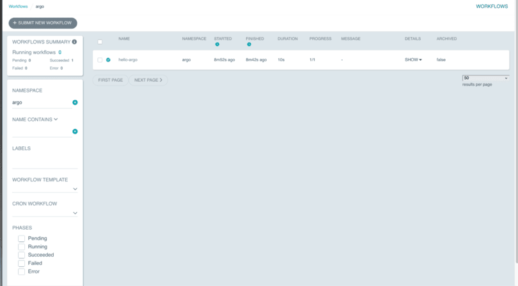Viewport: 518px width, 286px height.
Task: Click the Running workflows count 0
Action: coord(60,52)
